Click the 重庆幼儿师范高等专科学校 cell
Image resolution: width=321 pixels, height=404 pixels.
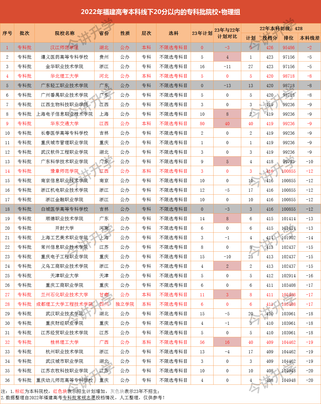(65, 380)
